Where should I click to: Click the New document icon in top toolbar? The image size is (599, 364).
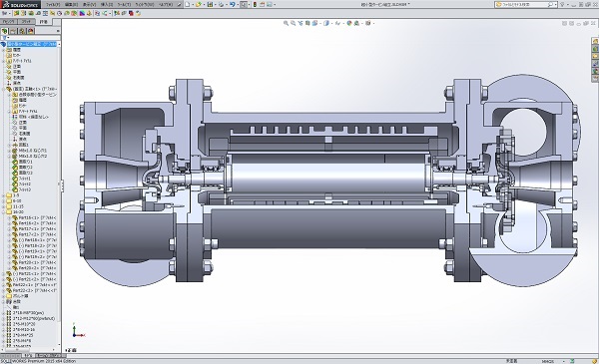[x=188, y=5]
